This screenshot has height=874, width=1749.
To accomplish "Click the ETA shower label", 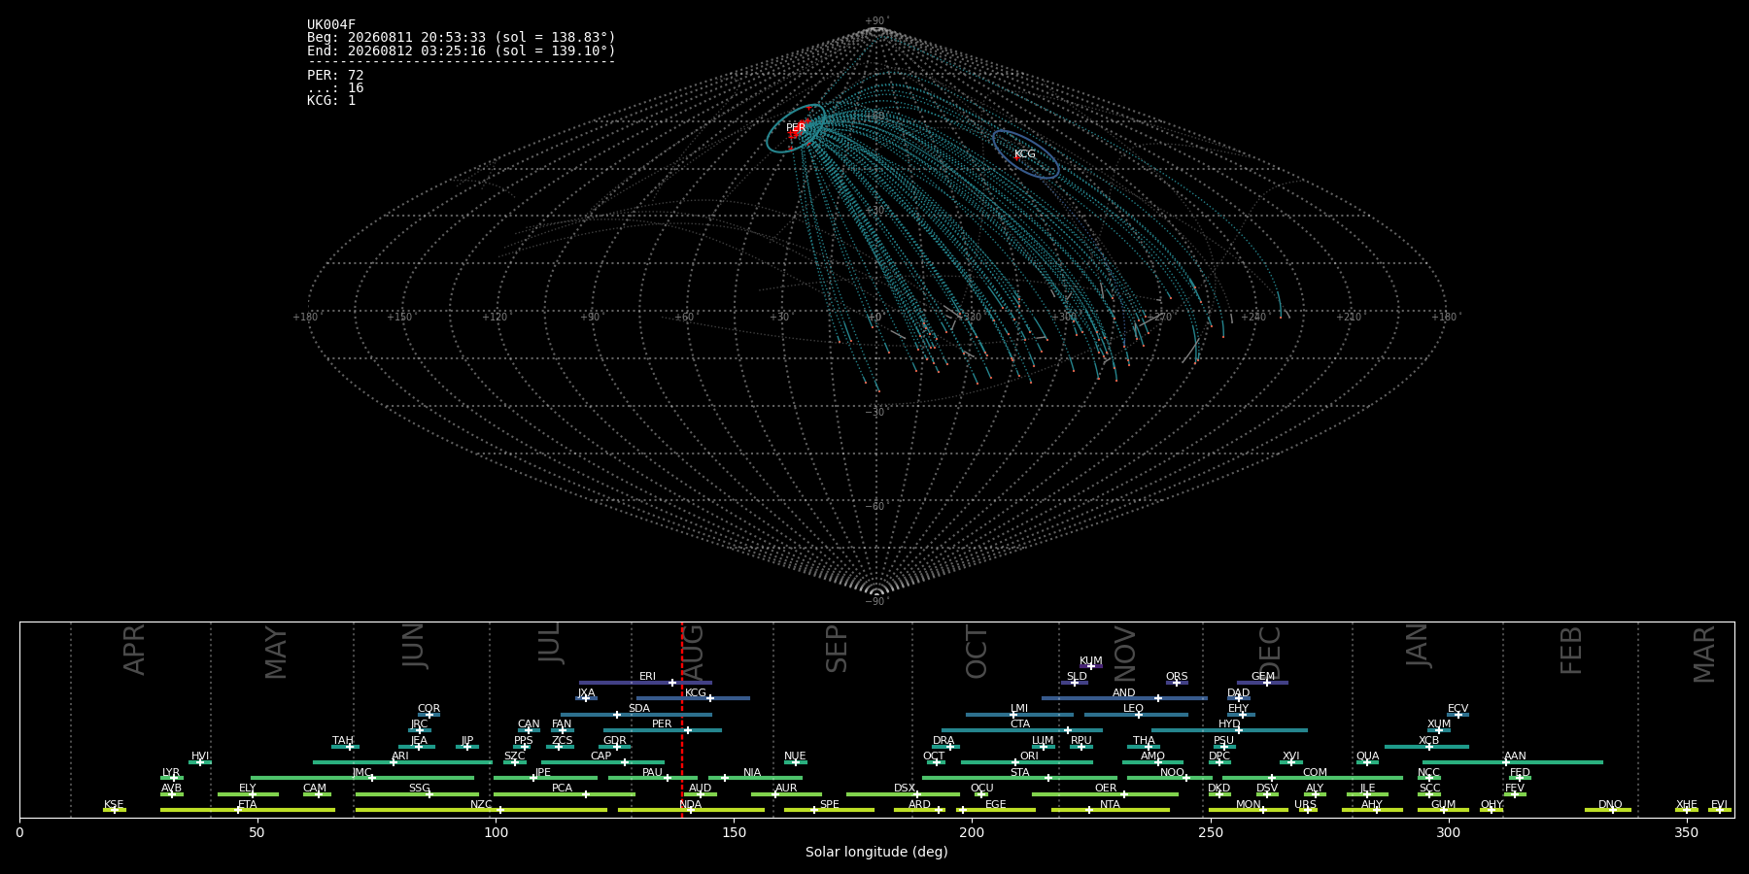I will click(248, 805).
